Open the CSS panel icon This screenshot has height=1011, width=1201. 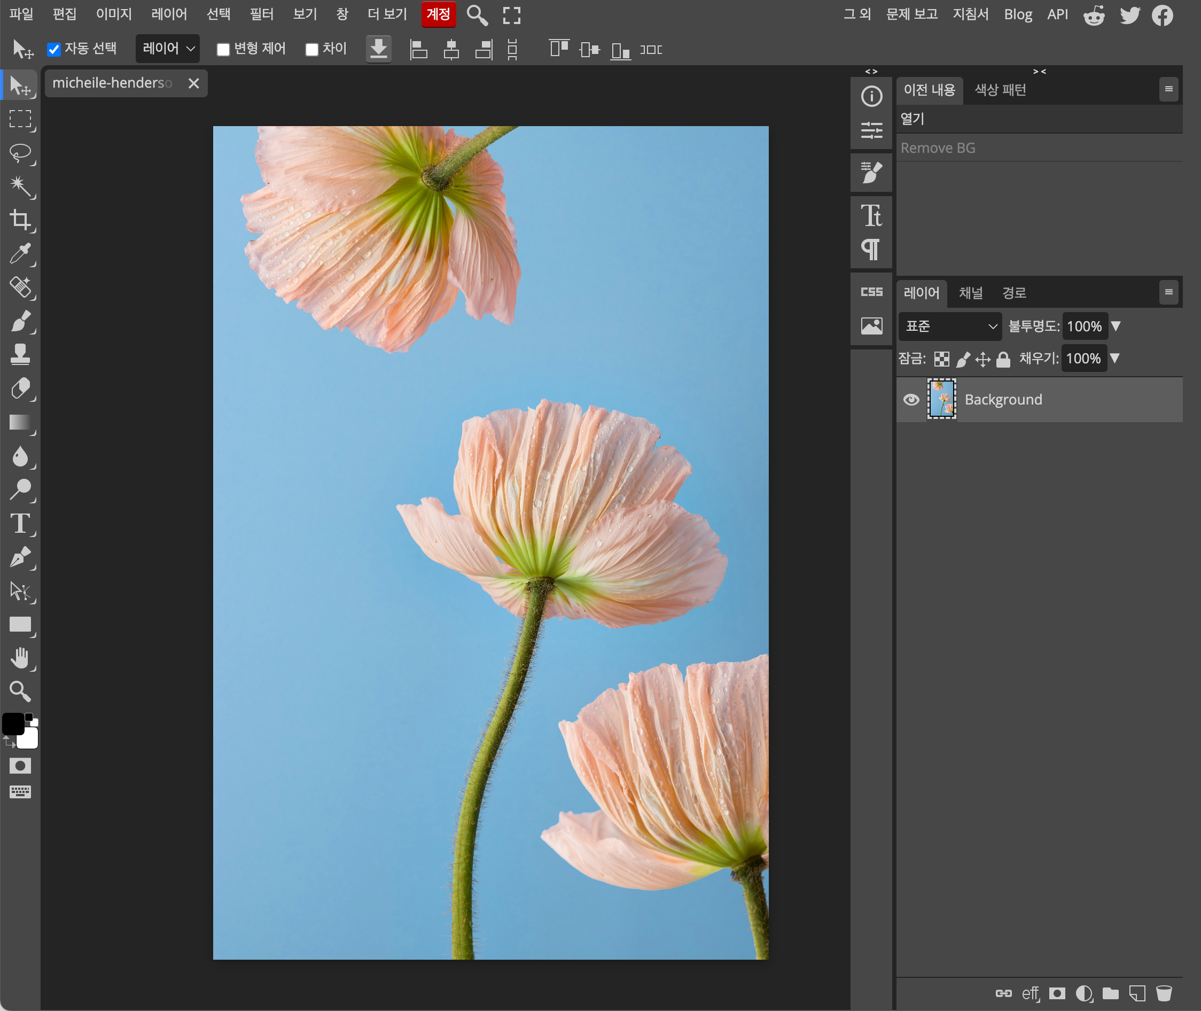[x=871, y=292]
